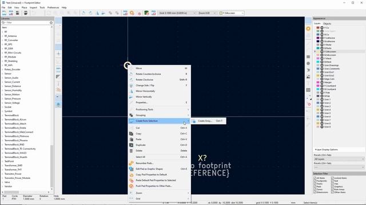The height and width of the screenshot is (205, 366).
Task: Open the Grid size dropdown
Action: point(177,13)
